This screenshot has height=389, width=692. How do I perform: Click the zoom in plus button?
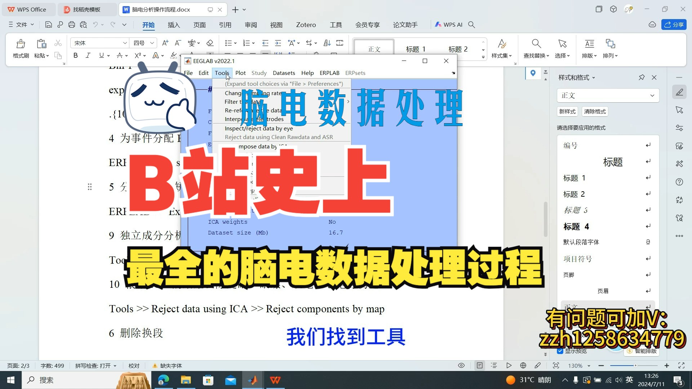coord(667,366)
